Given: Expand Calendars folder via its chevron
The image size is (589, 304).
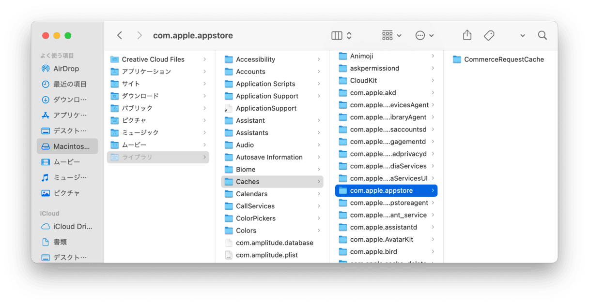Looking at the screenshot, I should point(319,194).
